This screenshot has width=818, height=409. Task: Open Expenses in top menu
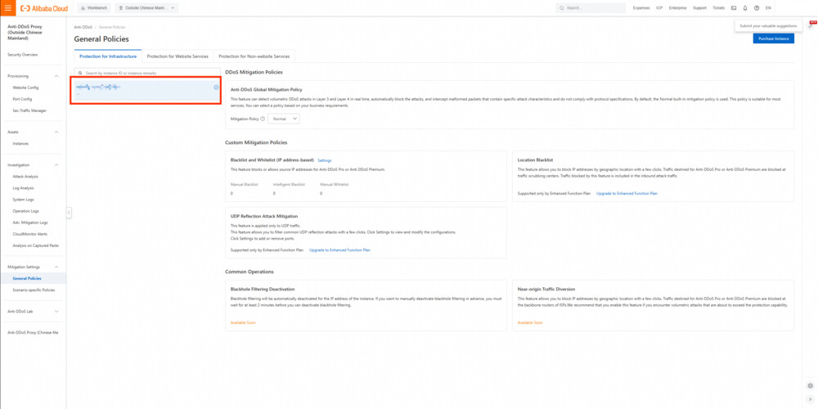641,8
